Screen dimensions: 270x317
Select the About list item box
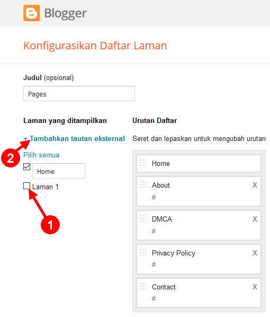coord(199,191)
